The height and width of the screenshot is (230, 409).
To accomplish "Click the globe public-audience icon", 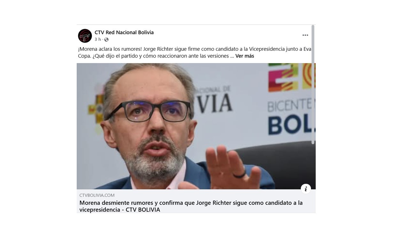I will tap(106, 40).
